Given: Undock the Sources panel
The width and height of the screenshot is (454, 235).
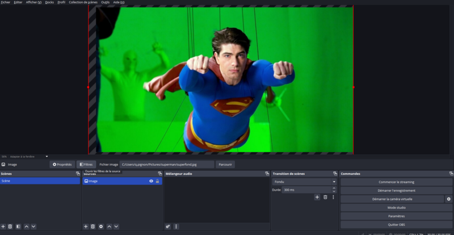Looking at the screenshot, I should pos(160,174).
